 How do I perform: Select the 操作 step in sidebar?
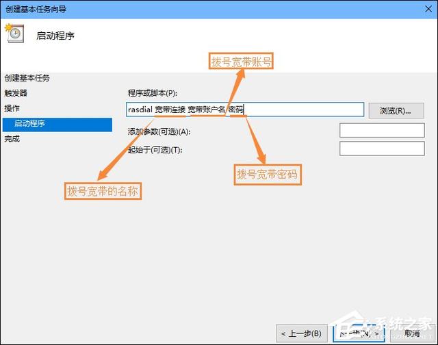pyautogui.click(x=12, y=108)
